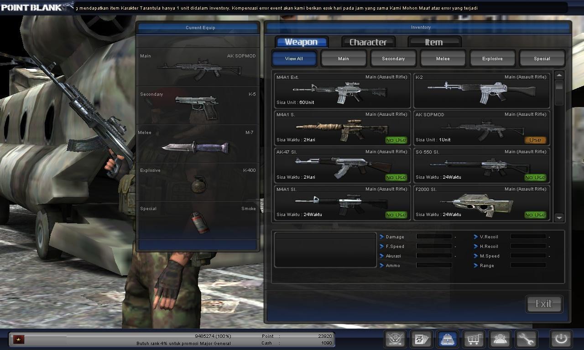Viewport: 584px width, 350px height.
Task: Click 'Sisa Unit : 60Unit' text
Action: [x=295, y=103]
